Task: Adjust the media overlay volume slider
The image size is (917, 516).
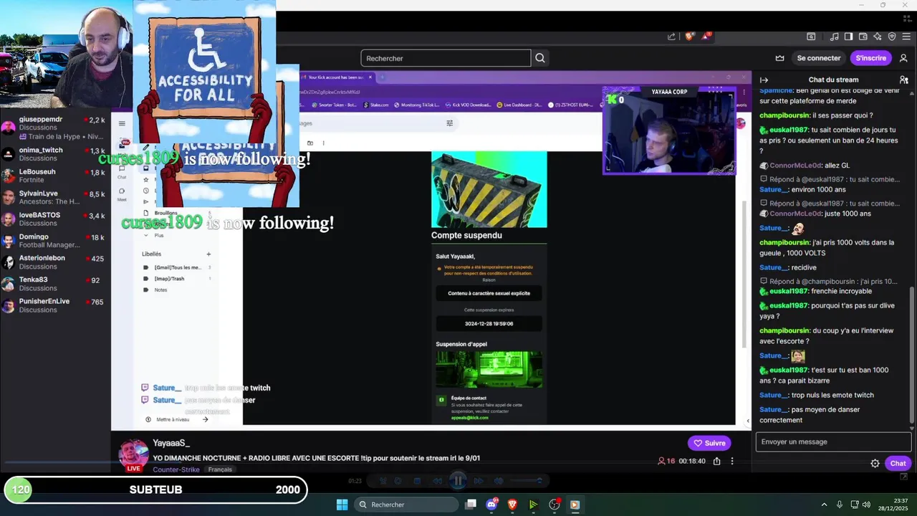Action: (524, 481)
